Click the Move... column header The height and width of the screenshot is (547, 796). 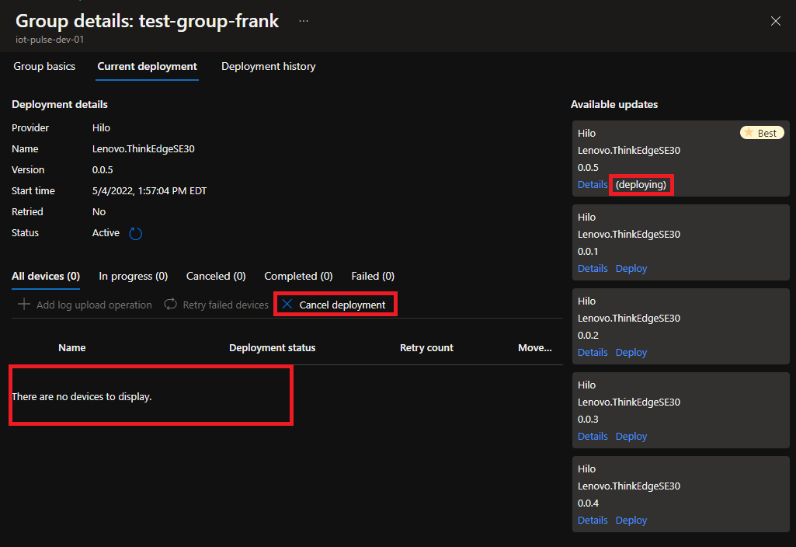(x=535, y=347)
